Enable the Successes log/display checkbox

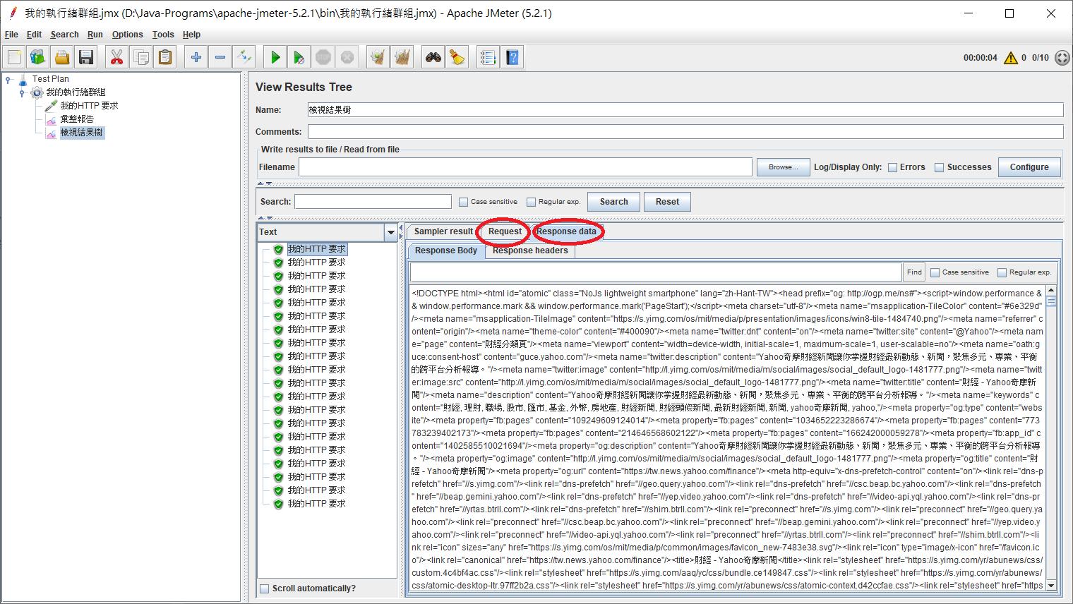click(x=940, y=167)
